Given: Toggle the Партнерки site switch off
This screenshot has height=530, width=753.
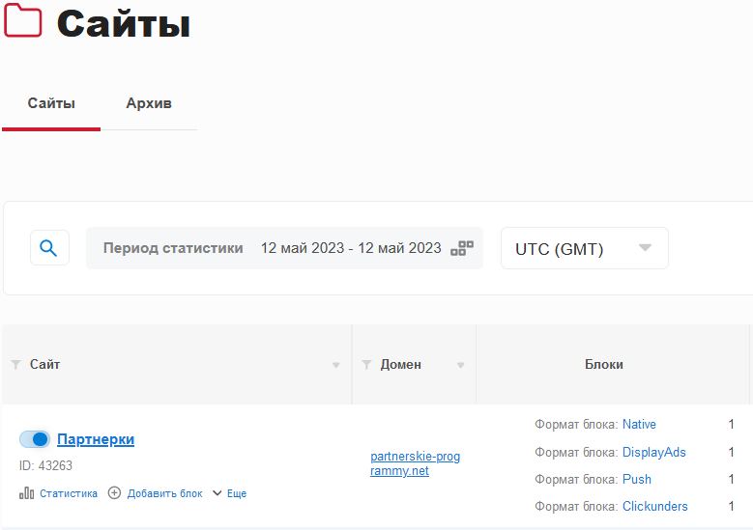Looking at the screenshot, I should click(35, 439).
